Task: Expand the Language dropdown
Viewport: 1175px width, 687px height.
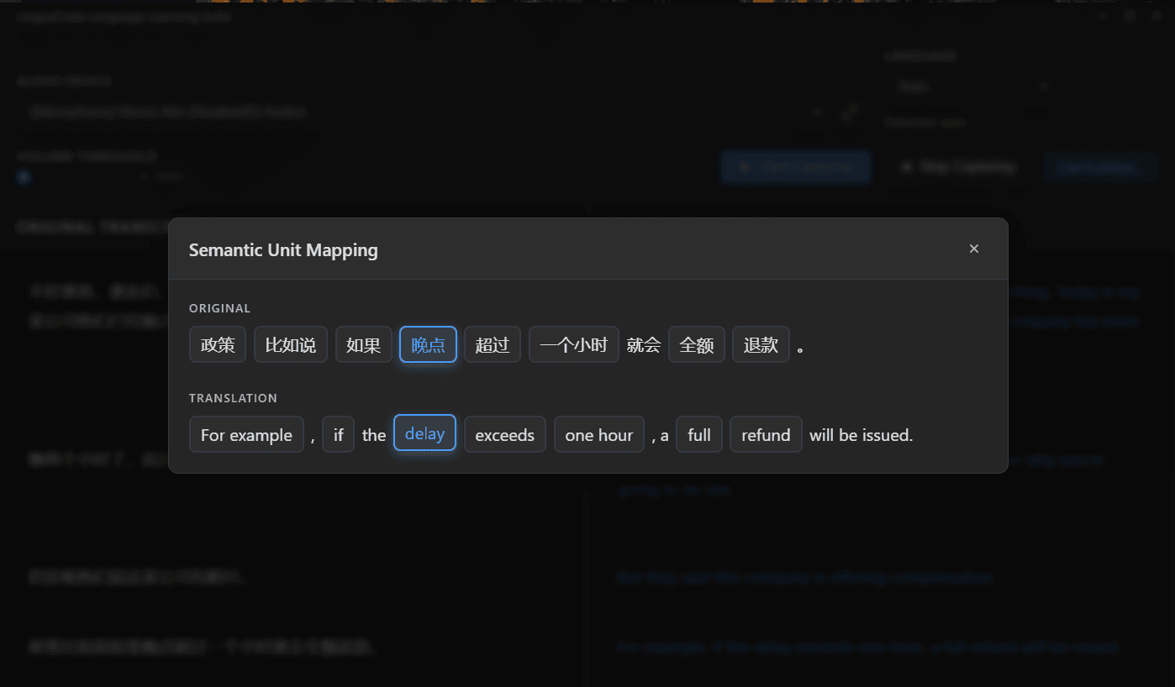Action: [x=971, y=87]
